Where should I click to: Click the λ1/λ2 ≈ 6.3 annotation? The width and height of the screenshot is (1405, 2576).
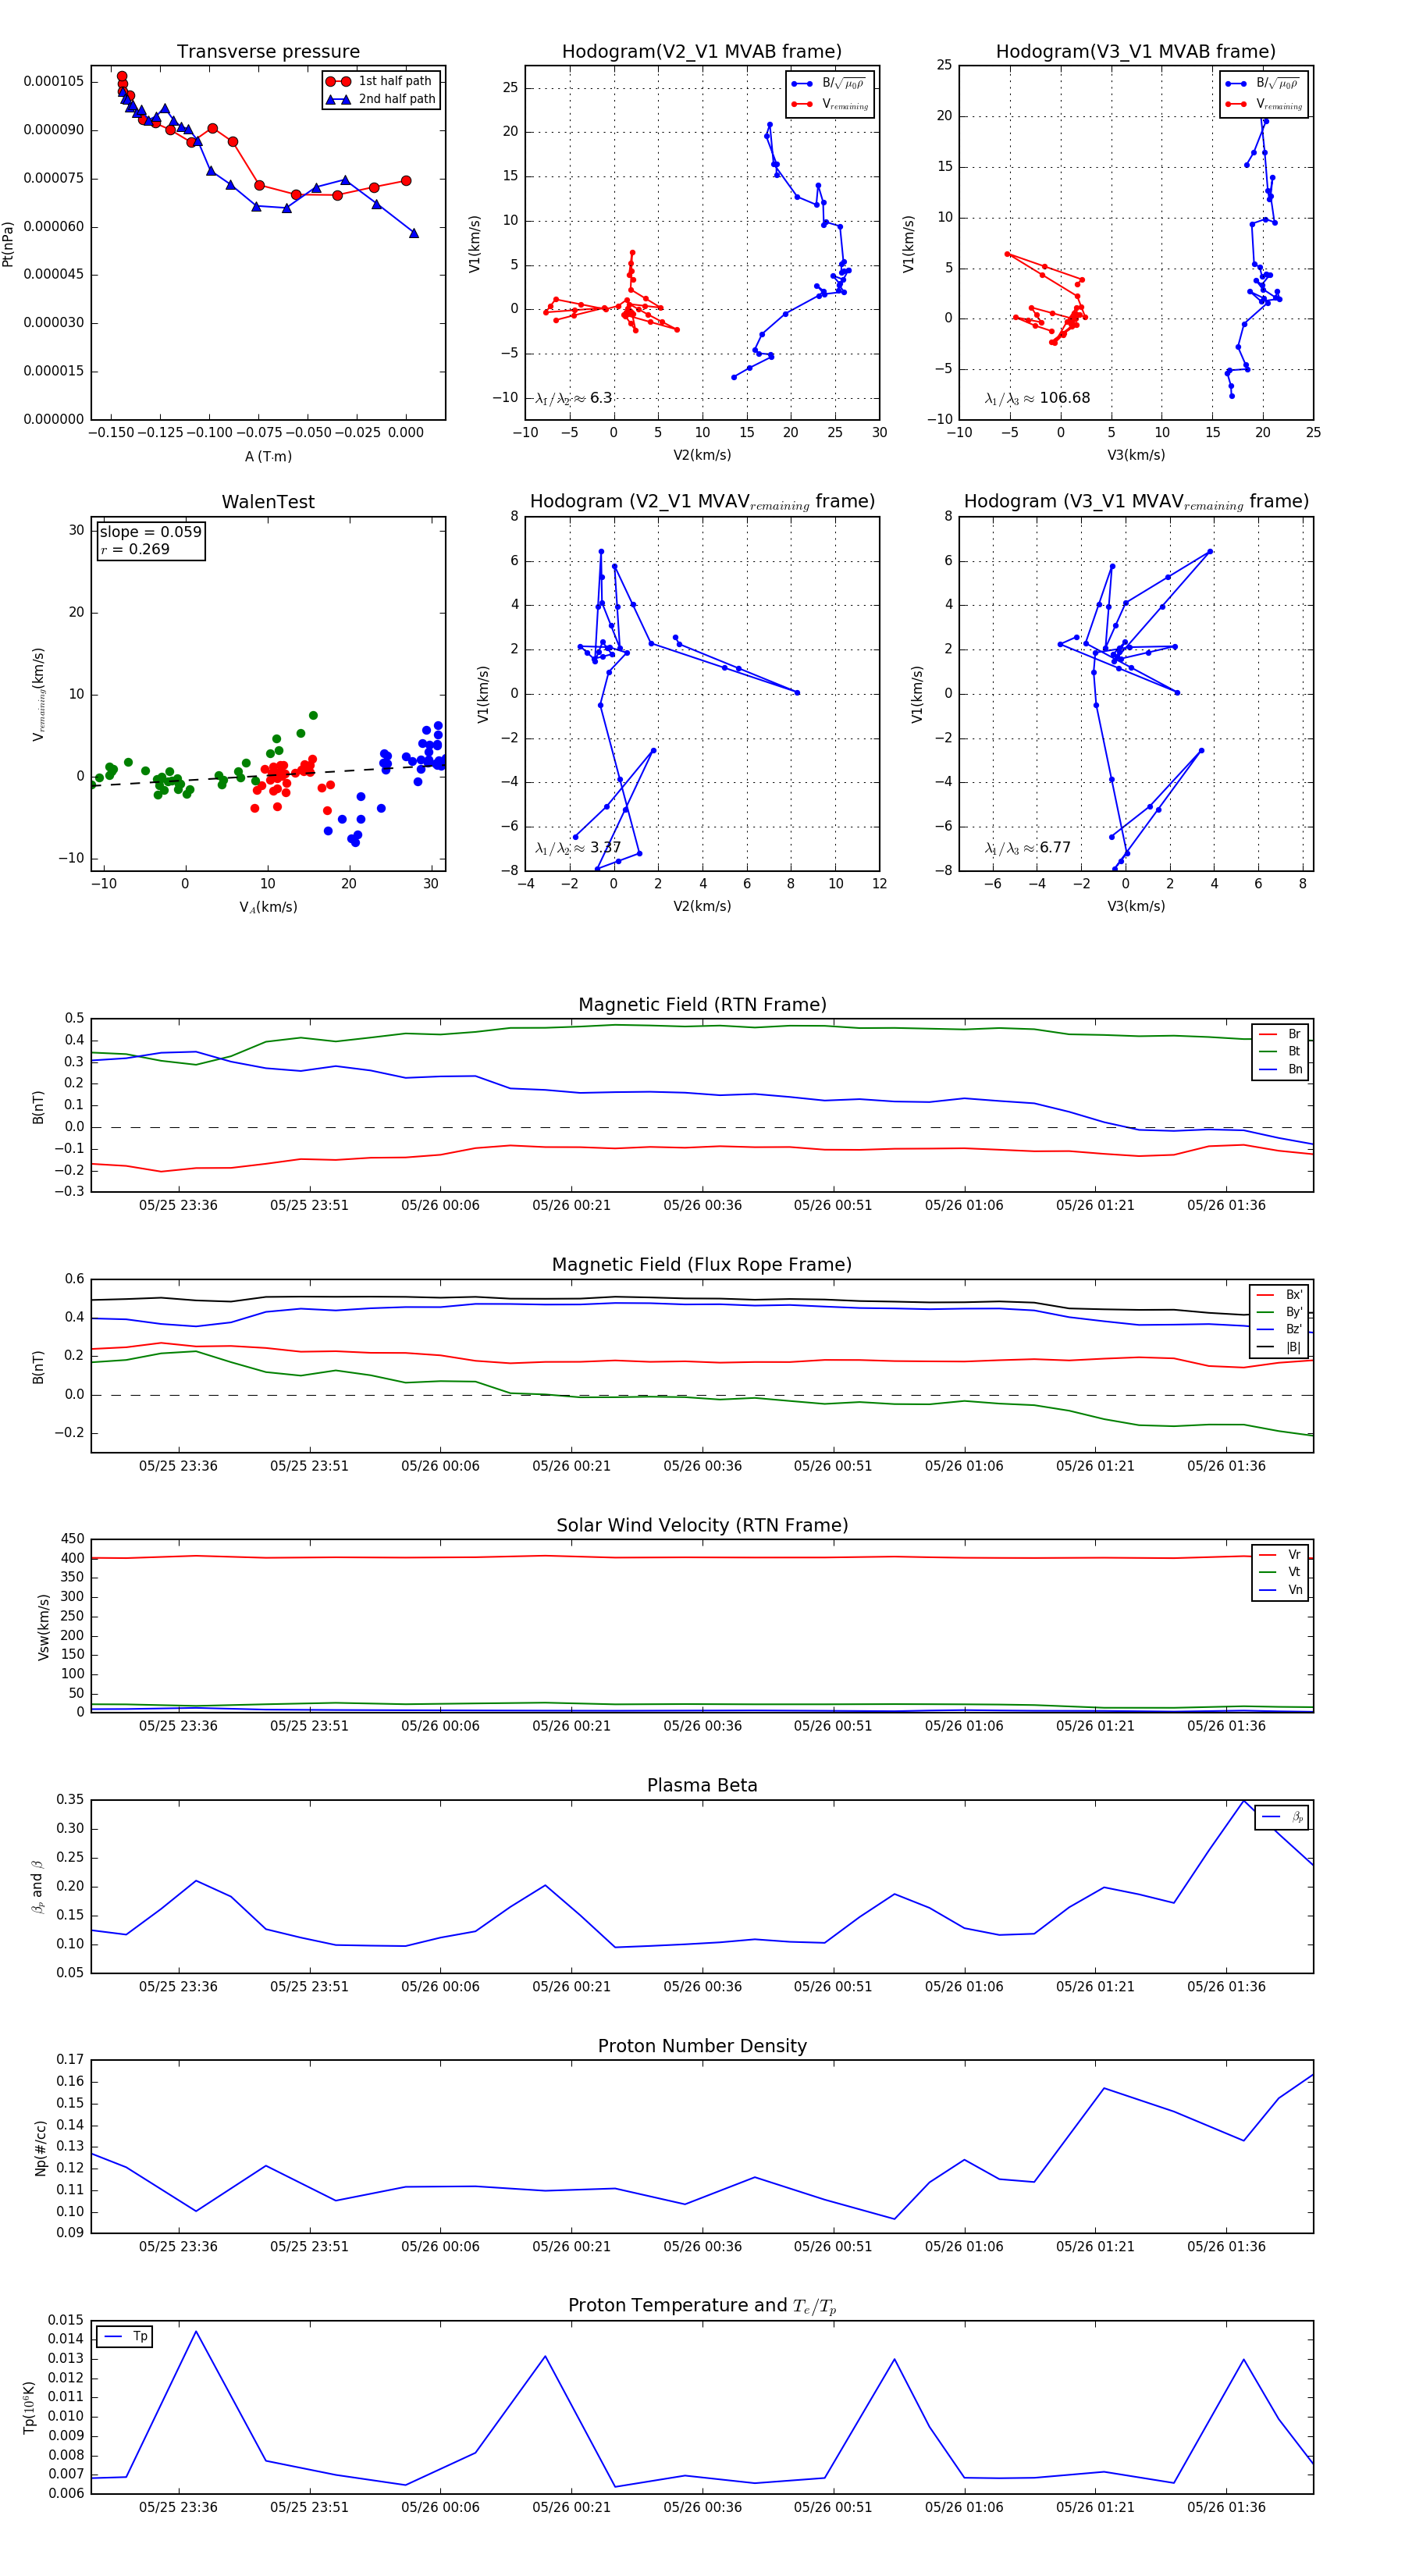[573, 398]
